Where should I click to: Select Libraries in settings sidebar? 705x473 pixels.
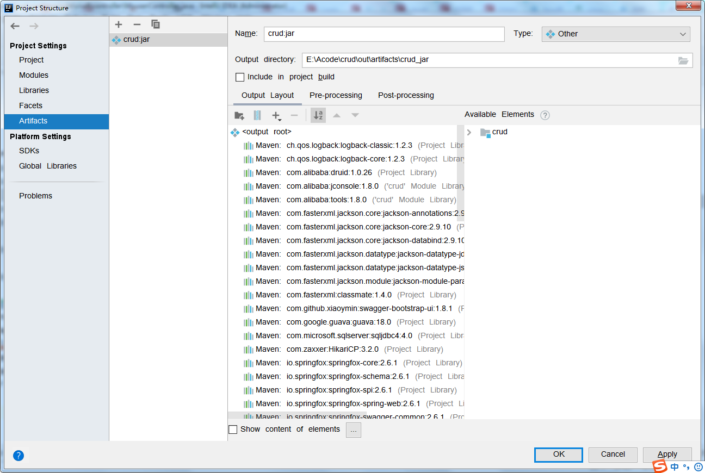(57, 90)
